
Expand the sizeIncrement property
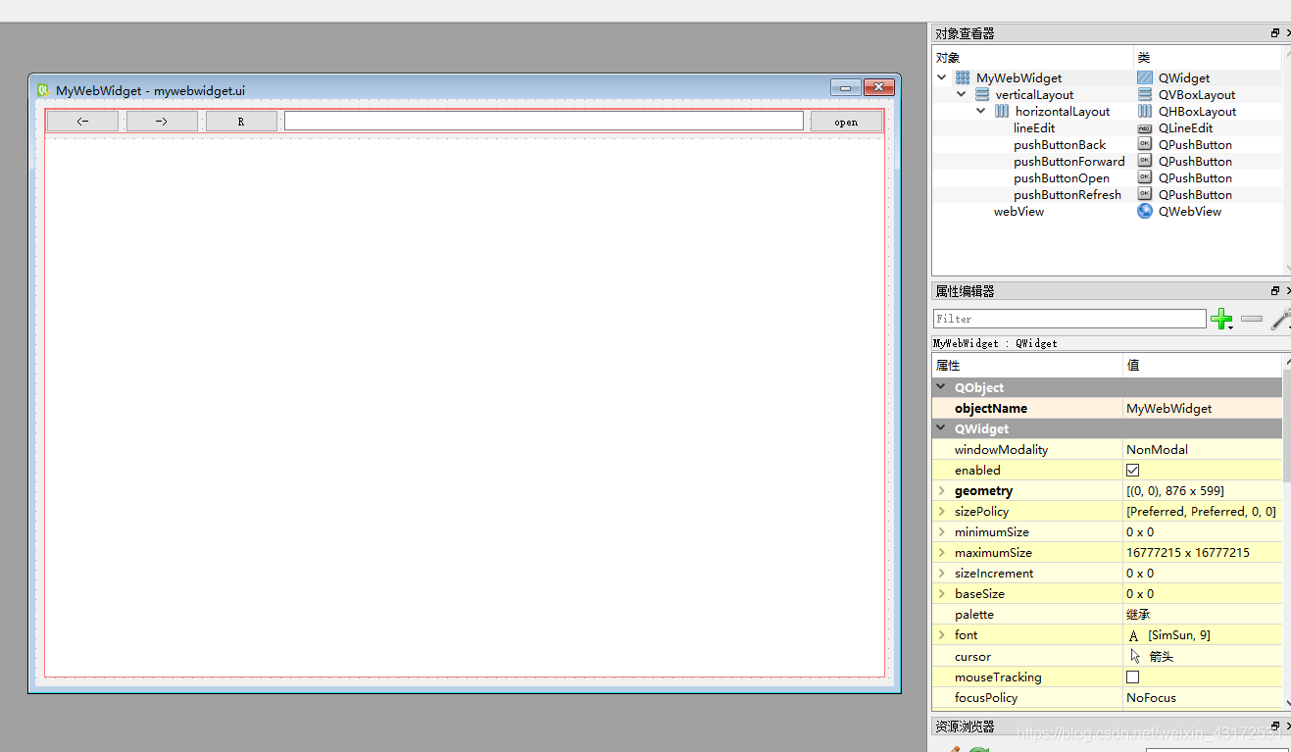(x=942, y=574)
